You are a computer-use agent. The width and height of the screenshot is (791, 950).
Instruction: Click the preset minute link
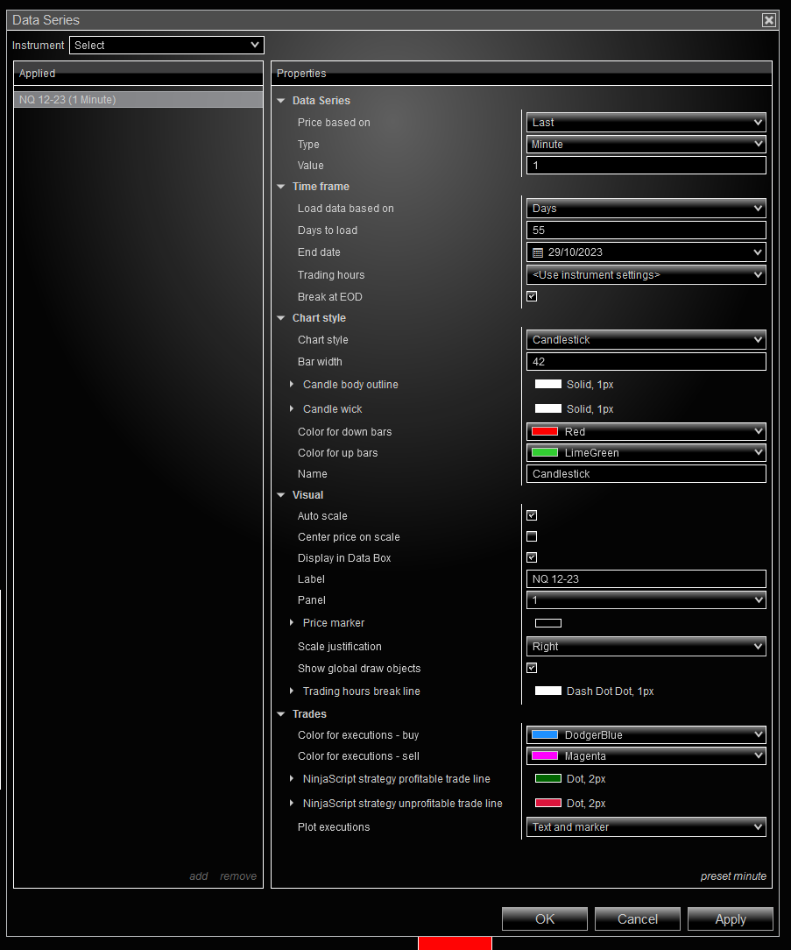[x=733, y=876]
